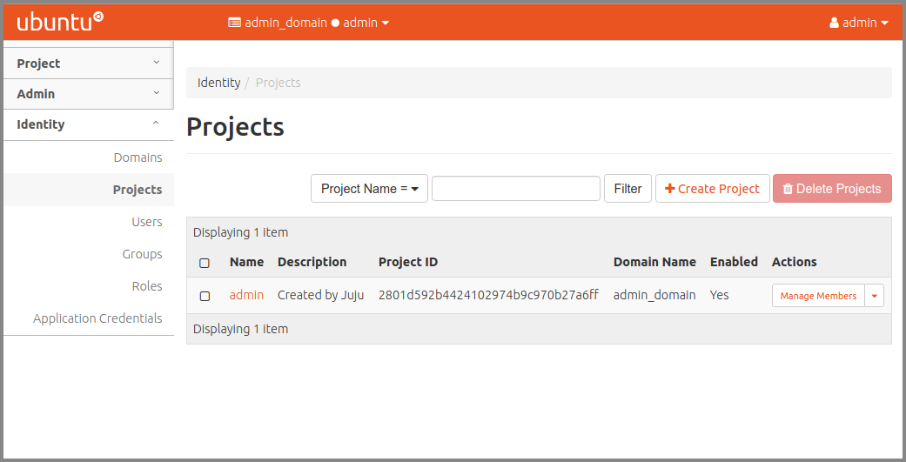
Task: Expand the Admin sidebar section
Action: 88,94
